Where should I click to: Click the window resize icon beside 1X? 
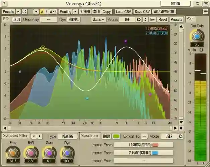(x=206, y=4)
